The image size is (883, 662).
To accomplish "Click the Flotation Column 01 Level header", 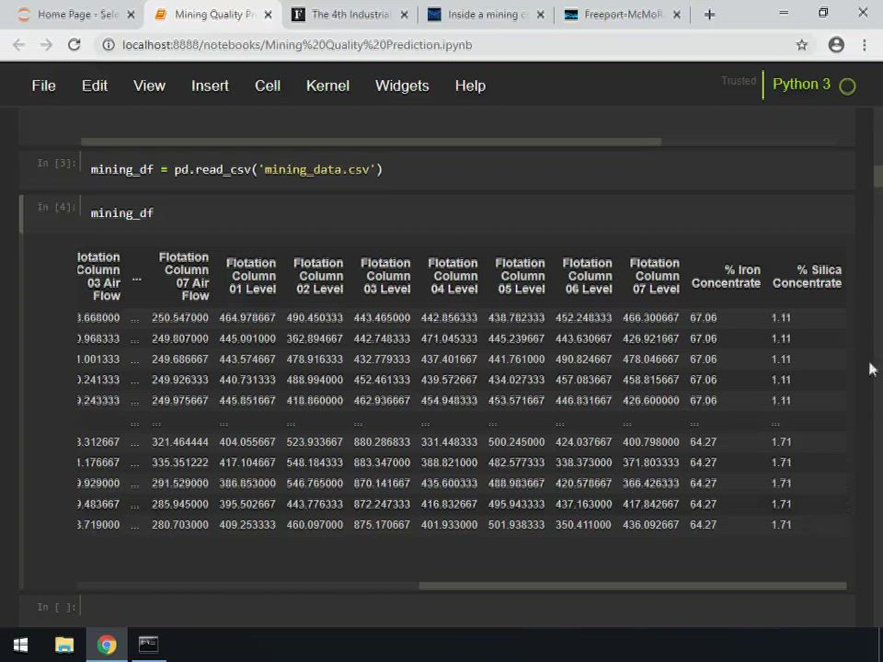I will 251,276.
